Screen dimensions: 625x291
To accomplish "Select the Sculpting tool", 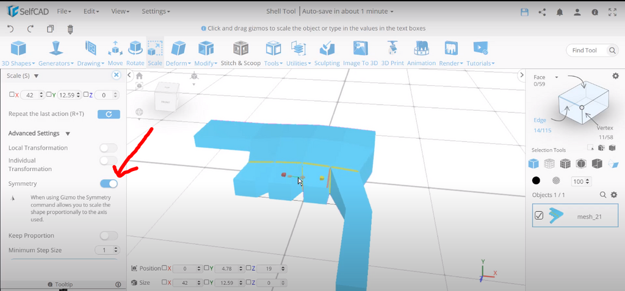I will click(327, 54).
